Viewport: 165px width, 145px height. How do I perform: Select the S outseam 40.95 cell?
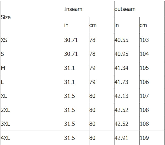[127, 54]
